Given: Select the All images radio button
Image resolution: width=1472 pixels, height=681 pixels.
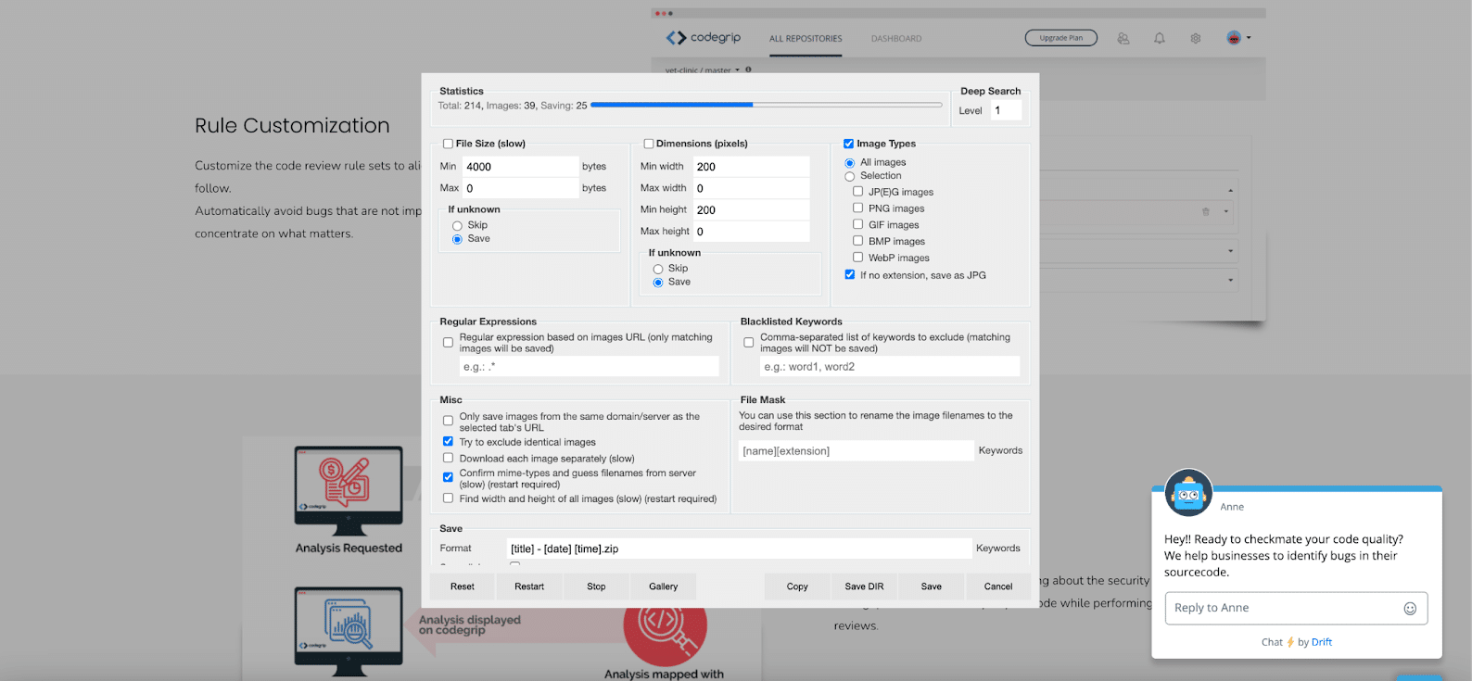Looking at the screenshot, I should point(850,163).
